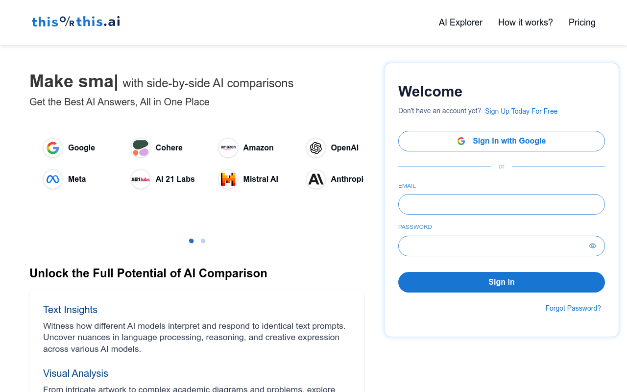Go to the Pricing page
Viewport: 627px width, 392px height.
[x=582, y=23]
